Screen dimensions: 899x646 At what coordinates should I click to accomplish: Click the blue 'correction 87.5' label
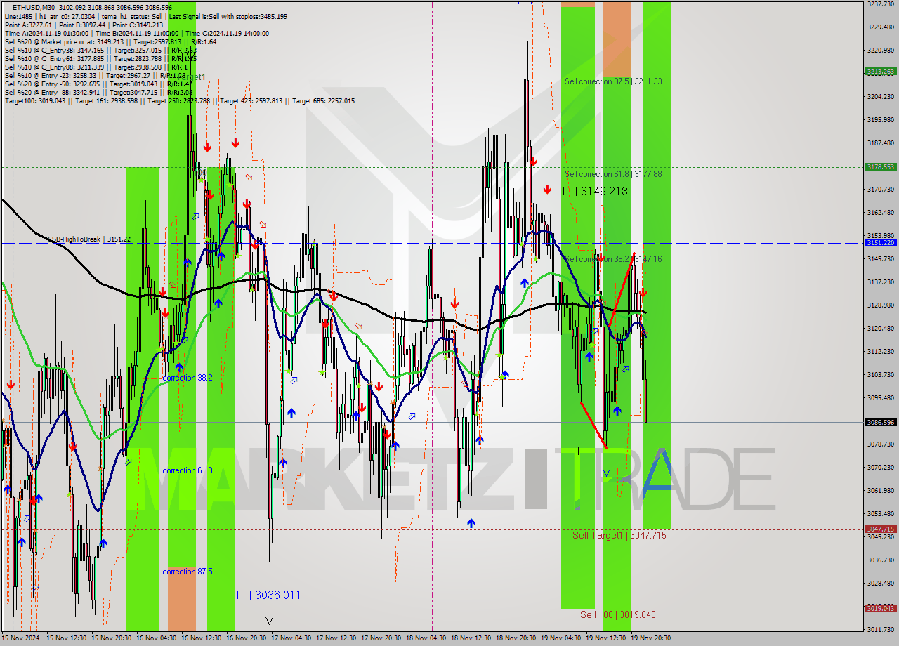[x=188, y=572]
